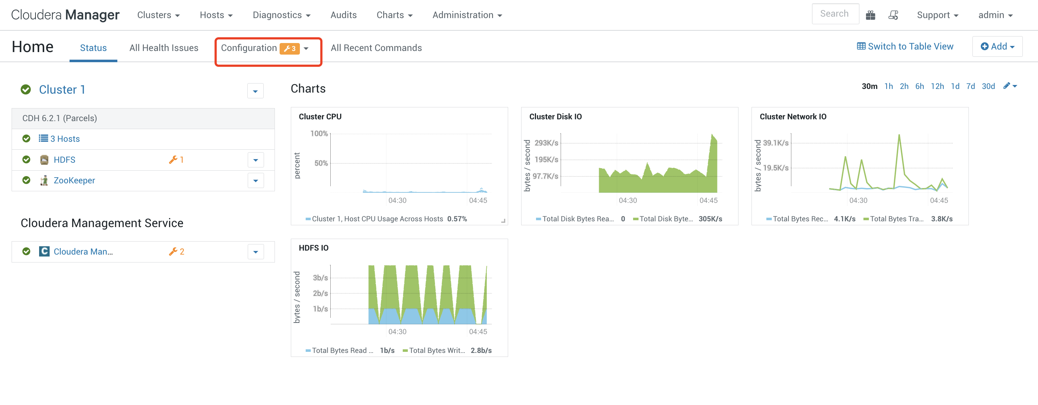Click the Cloudera Management wrench issues icon

click(x=173, y=251)
